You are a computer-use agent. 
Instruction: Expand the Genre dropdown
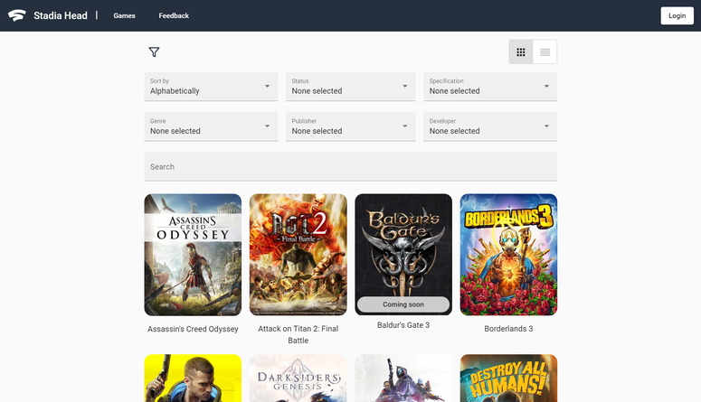[211, 126]
